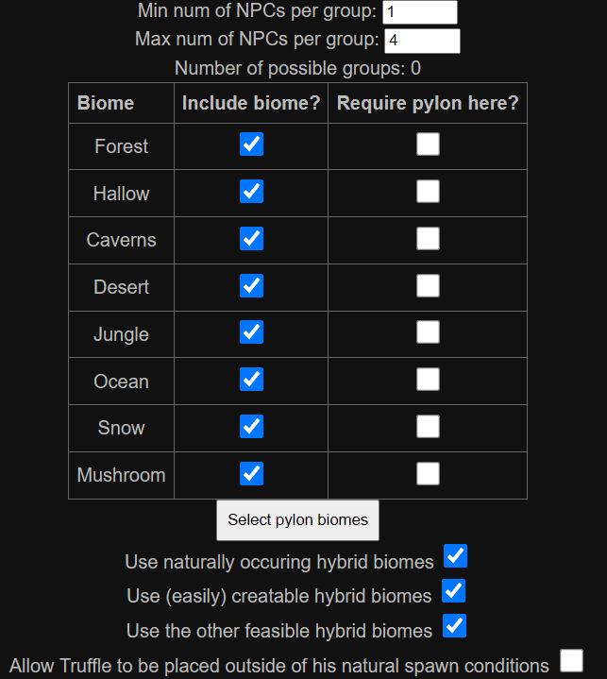Toggle Include biome for Snow

tap(251, 427)
